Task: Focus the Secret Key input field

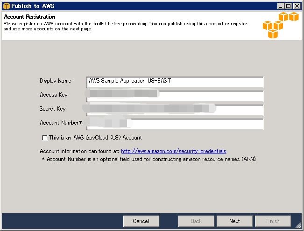Action: pos(175,110)
